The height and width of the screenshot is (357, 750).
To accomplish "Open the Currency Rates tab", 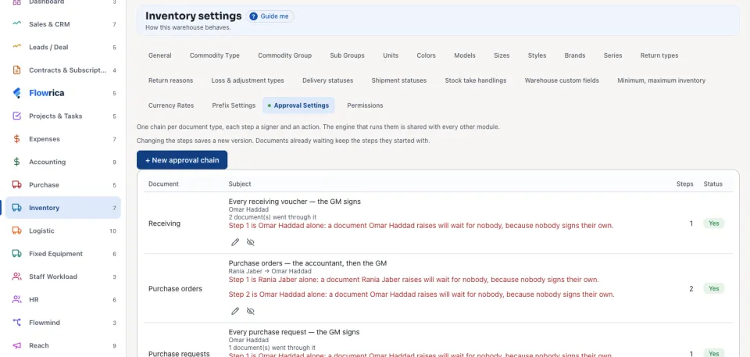I will click(171, 105).
